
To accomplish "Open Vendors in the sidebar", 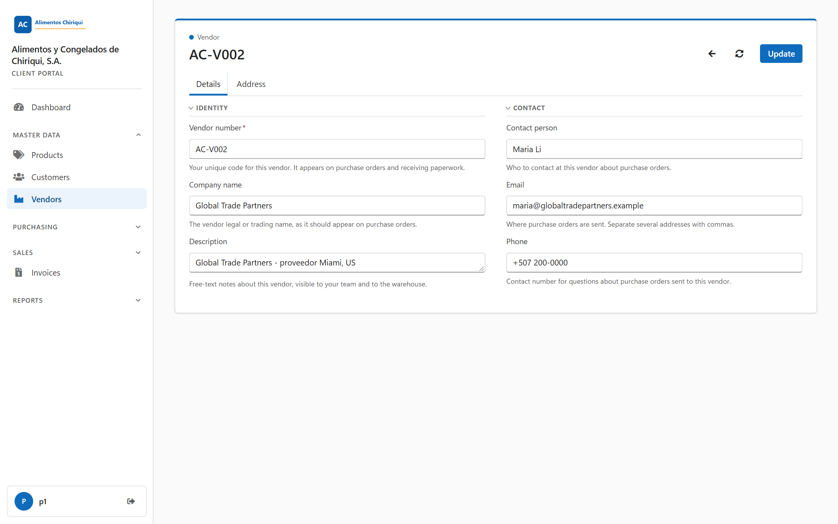I will [77, 199].
